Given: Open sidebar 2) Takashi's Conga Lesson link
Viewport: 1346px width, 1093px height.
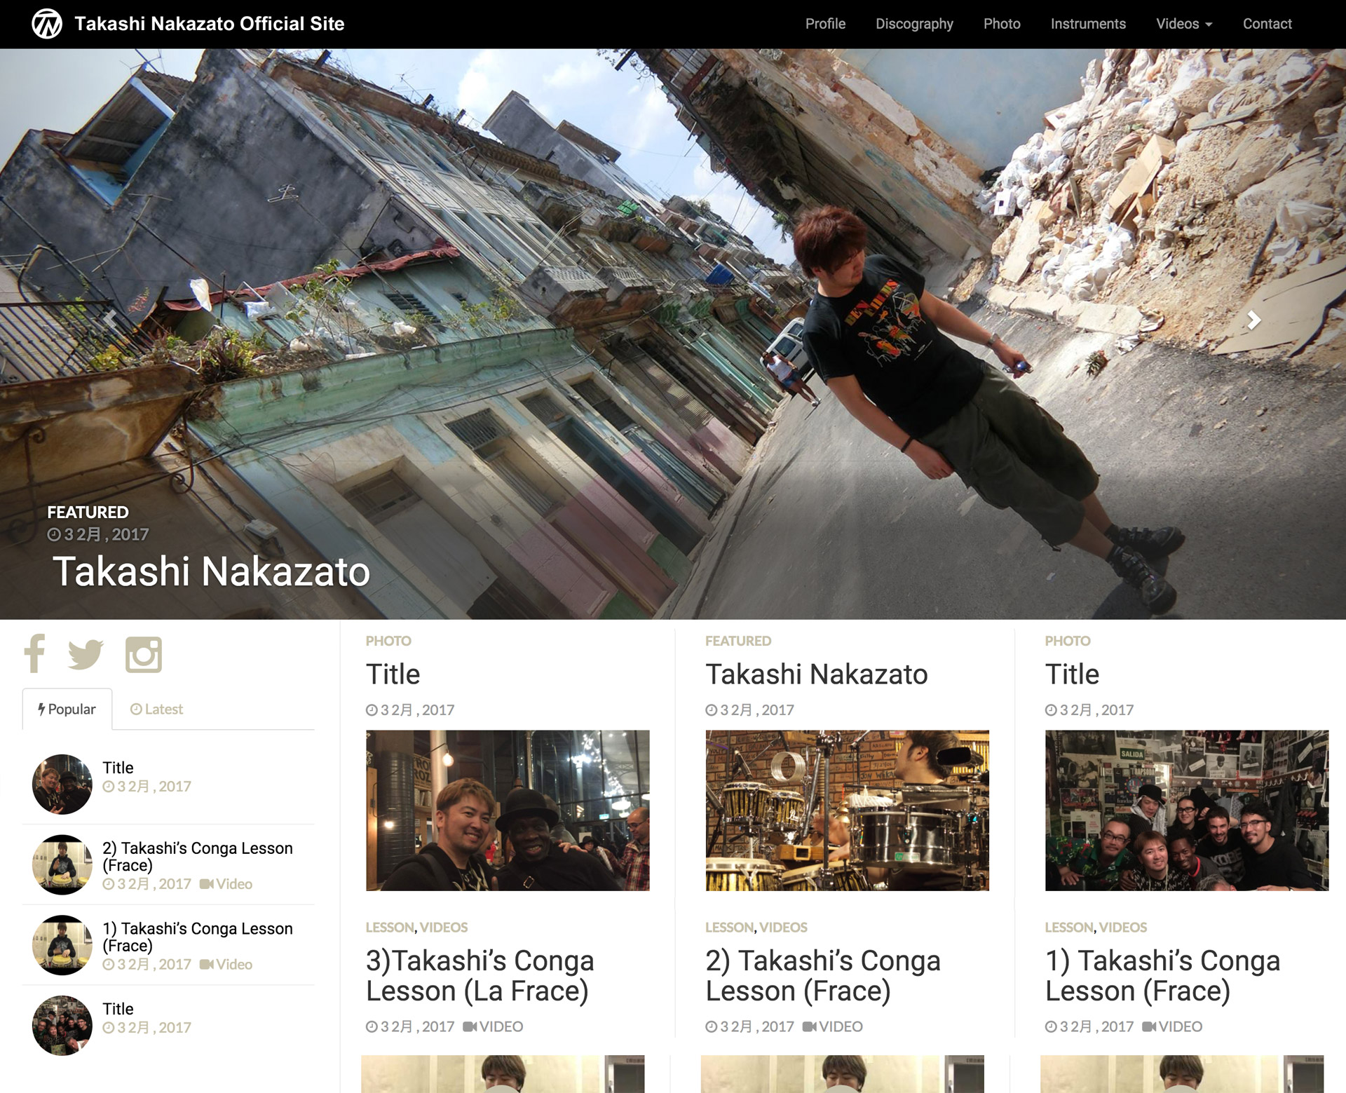Looking at the screenshot, I should pyautogui.click(x=198, y=856).
